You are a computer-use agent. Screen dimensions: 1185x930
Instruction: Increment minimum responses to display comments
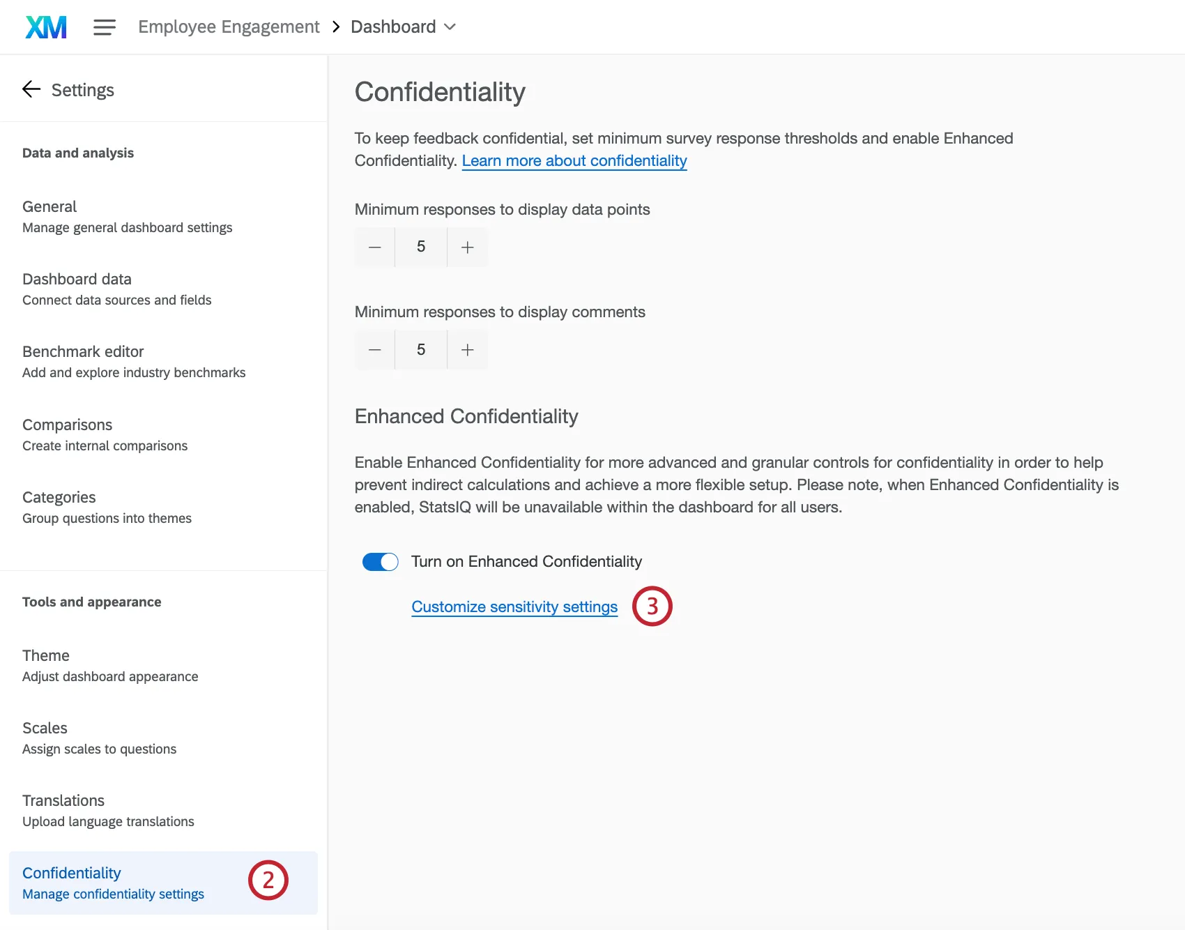click(x=467, y=349)
